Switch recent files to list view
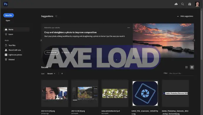Viewport: 203px width, 115px height. click(x=187, y=67)
